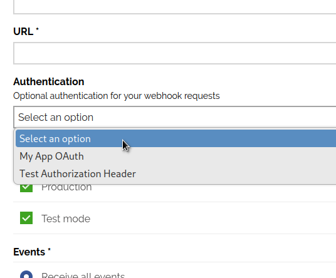Viewport: 336px width, 278px height.
Task: Click the required asterisk beside Events
Action: click(x=49, y=250)
